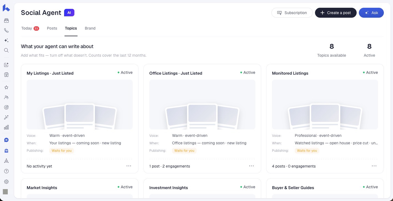Viewport: 393px width, 201px height.
Task: Click '4 posts · 0 engagements' text
Action: tap(294, 166)
